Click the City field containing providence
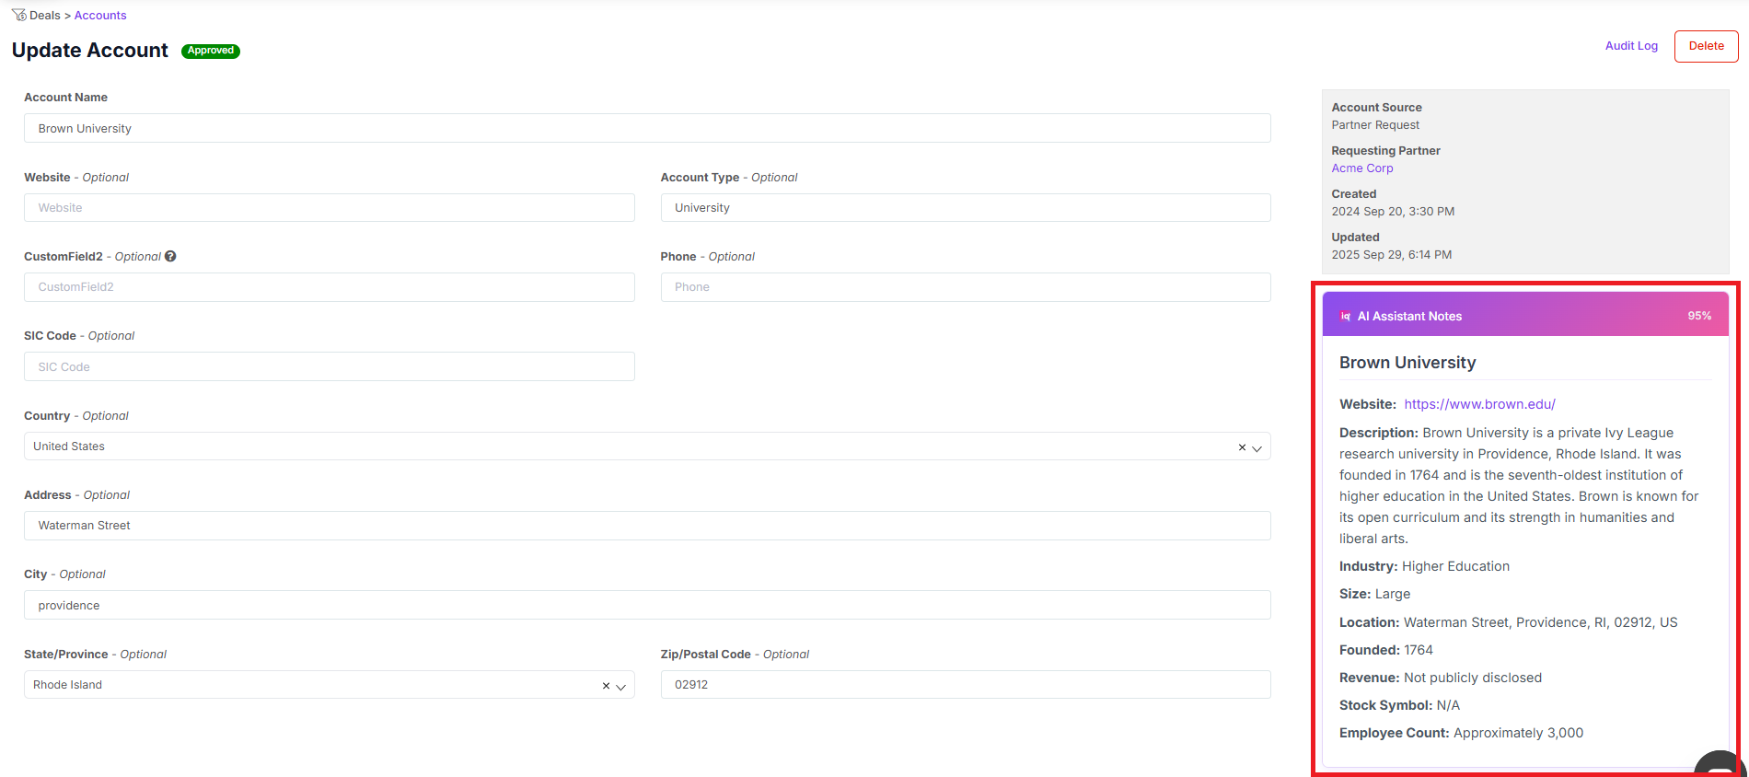 tap(647, 605)
